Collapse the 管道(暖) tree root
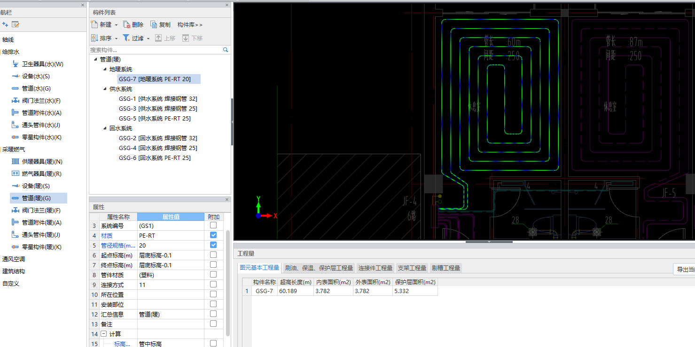695x347 pixels. coord(96,59)
